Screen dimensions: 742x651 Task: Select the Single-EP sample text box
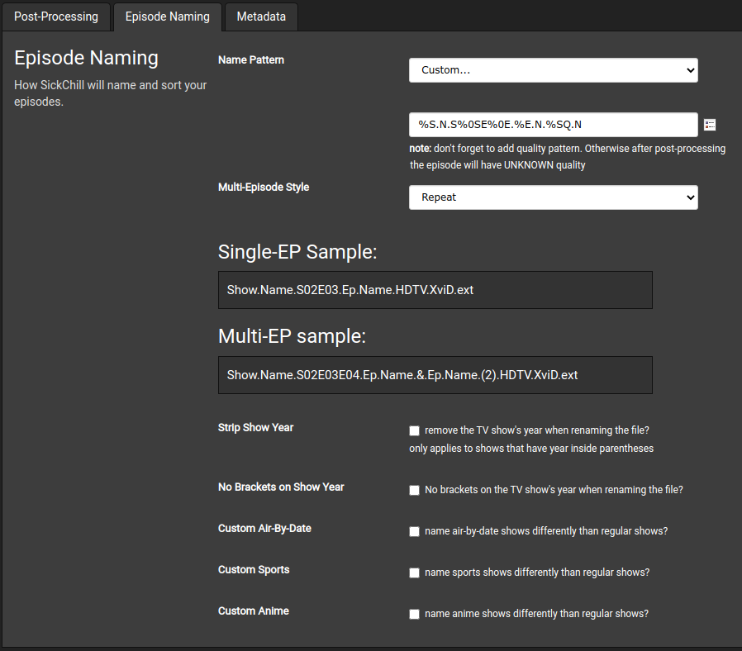(x=435, y=290)
